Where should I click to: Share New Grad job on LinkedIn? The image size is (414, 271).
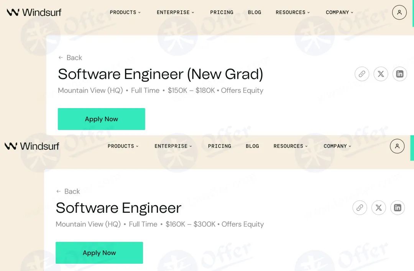coord(400,74)
